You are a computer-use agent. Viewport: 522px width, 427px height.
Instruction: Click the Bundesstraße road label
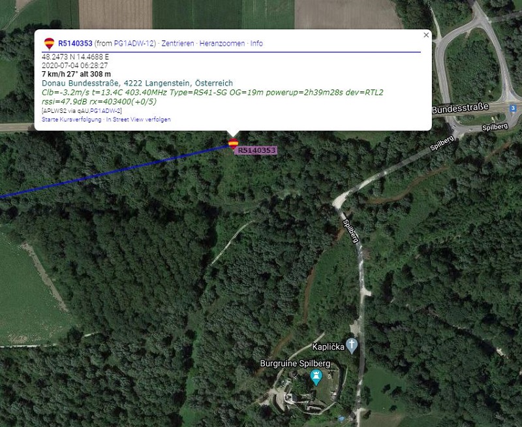point(461,108)
